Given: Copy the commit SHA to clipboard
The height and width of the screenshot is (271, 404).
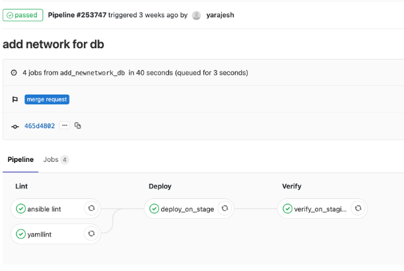Looking at the screenshot, I should [x=78, y=126].
